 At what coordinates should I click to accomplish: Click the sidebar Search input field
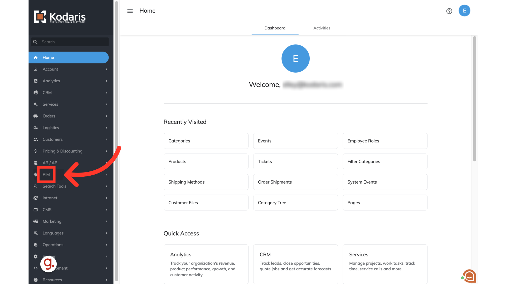(74, 42)
